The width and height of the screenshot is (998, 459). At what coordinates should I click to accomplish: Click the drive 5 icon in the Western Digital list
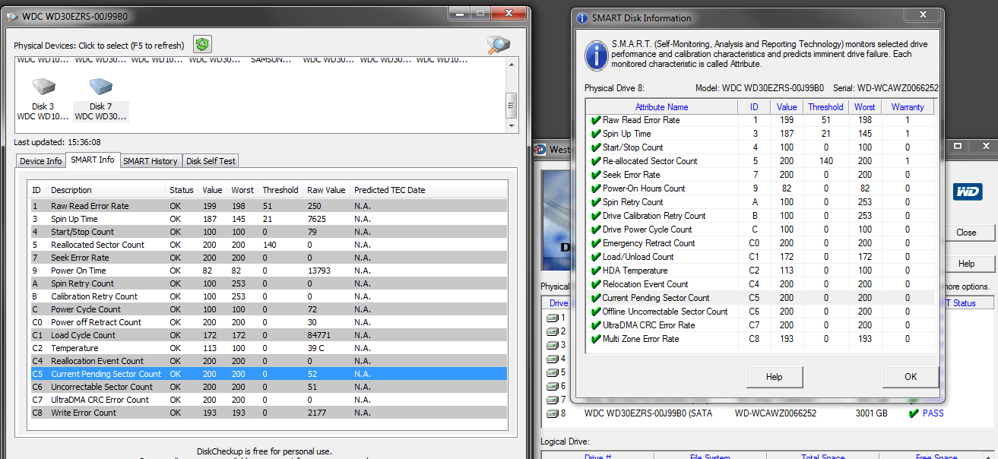coord(553,372)
